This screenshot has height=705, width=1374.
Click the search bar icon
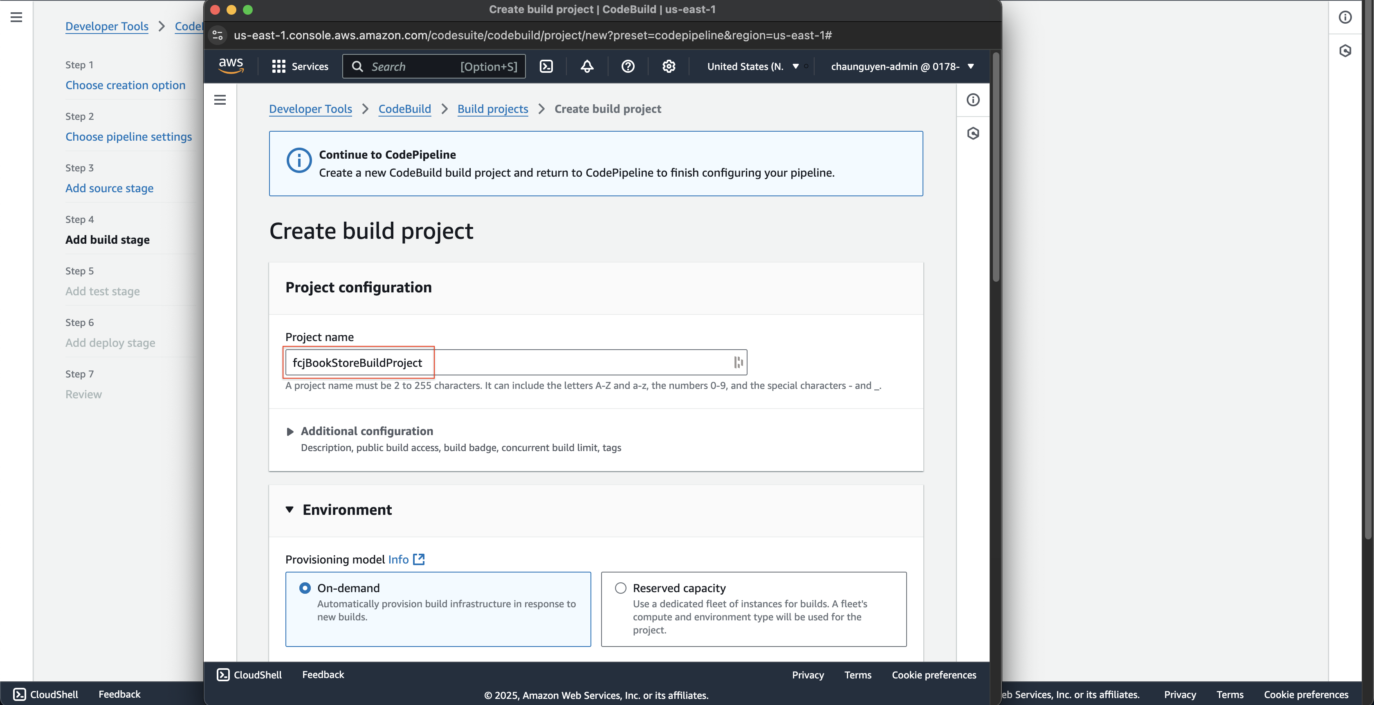pos(356,66)
